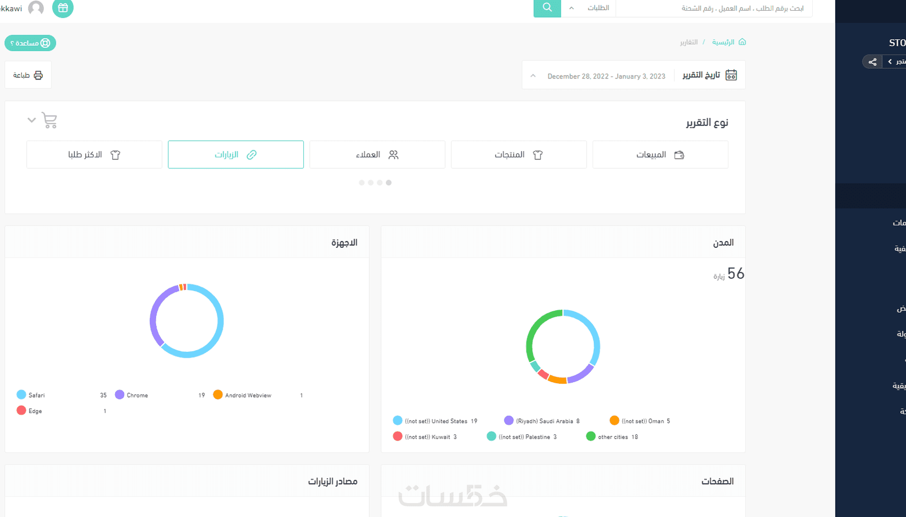Click the printer icon for طباعة

[x=38, y=75]
